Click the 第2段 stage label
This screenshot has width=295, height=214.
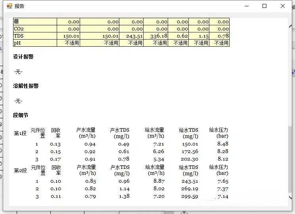coord(20,170)
